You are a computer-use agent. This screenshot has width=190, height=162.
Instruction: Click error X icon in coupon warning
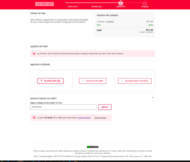(x=34, y=118)
